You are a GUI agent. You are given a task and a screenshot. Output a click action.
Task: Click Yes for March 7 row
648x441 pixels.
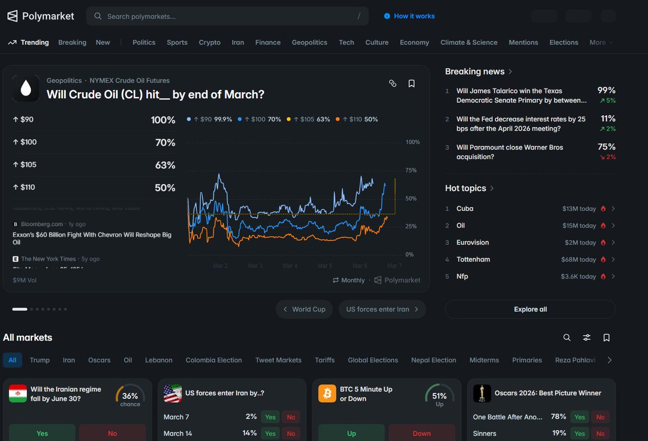[271, 417]
